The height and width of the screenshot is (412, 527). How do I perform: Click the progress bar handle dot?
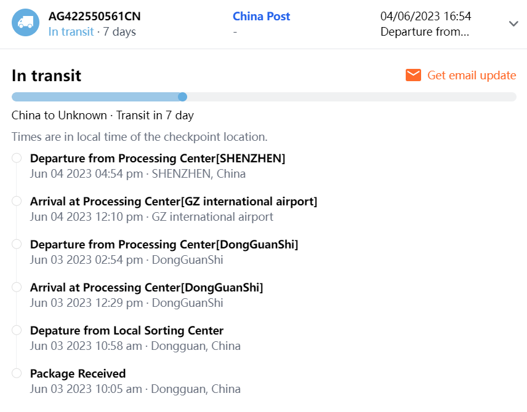tap(182, 97)
